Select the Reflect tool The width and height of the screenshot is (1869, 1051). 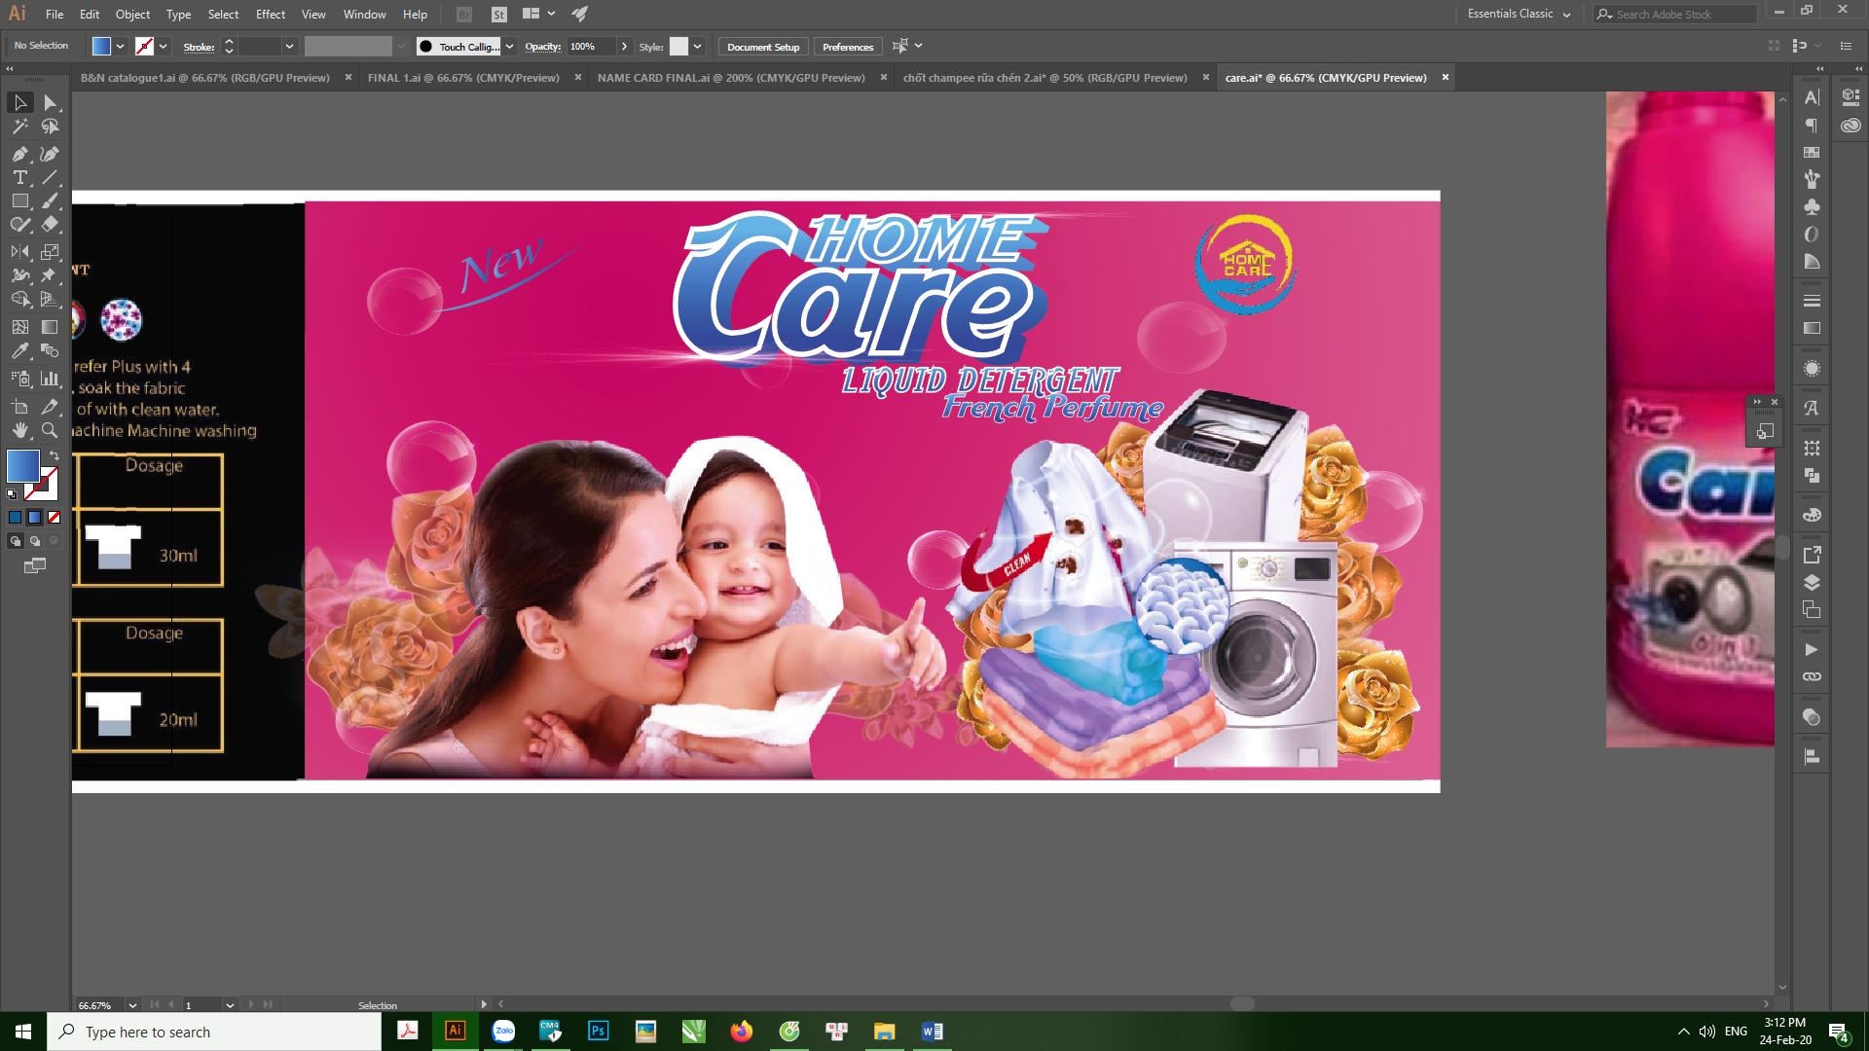(20, 251)
